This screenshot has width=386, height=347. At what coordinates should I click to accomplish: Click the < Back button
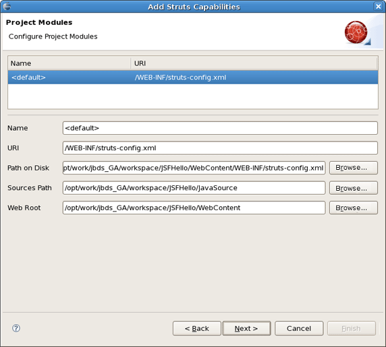(x=197, y=328)
